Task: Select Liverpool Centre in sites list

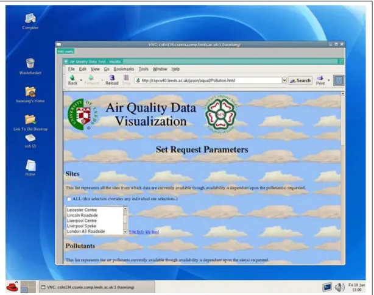Action: pyautogui.click(x=94, y=221)
